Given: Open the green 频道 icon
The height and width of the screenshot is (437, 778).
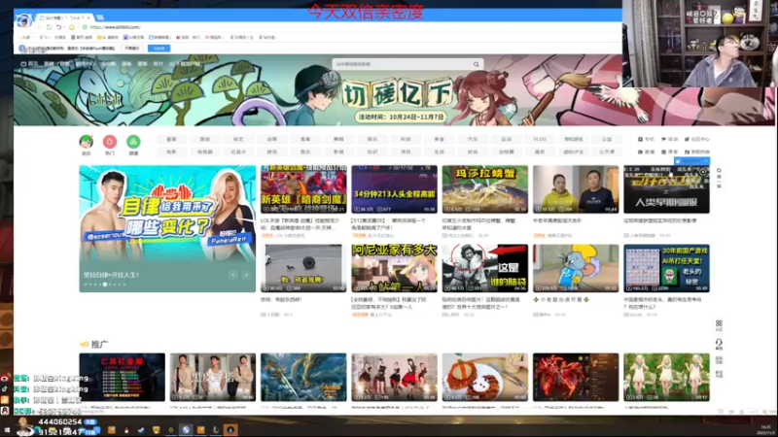Looking at the screenshot, I should coord(133,142).
